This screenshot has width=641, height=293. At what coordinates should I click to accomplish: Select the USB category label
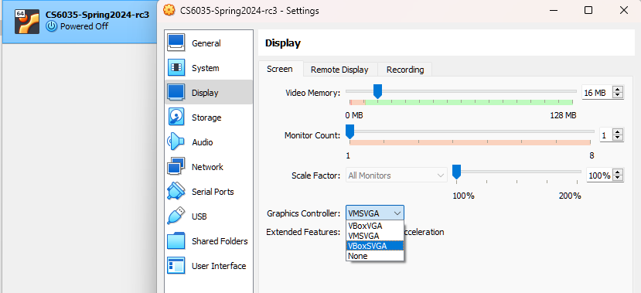pos(199,216)
